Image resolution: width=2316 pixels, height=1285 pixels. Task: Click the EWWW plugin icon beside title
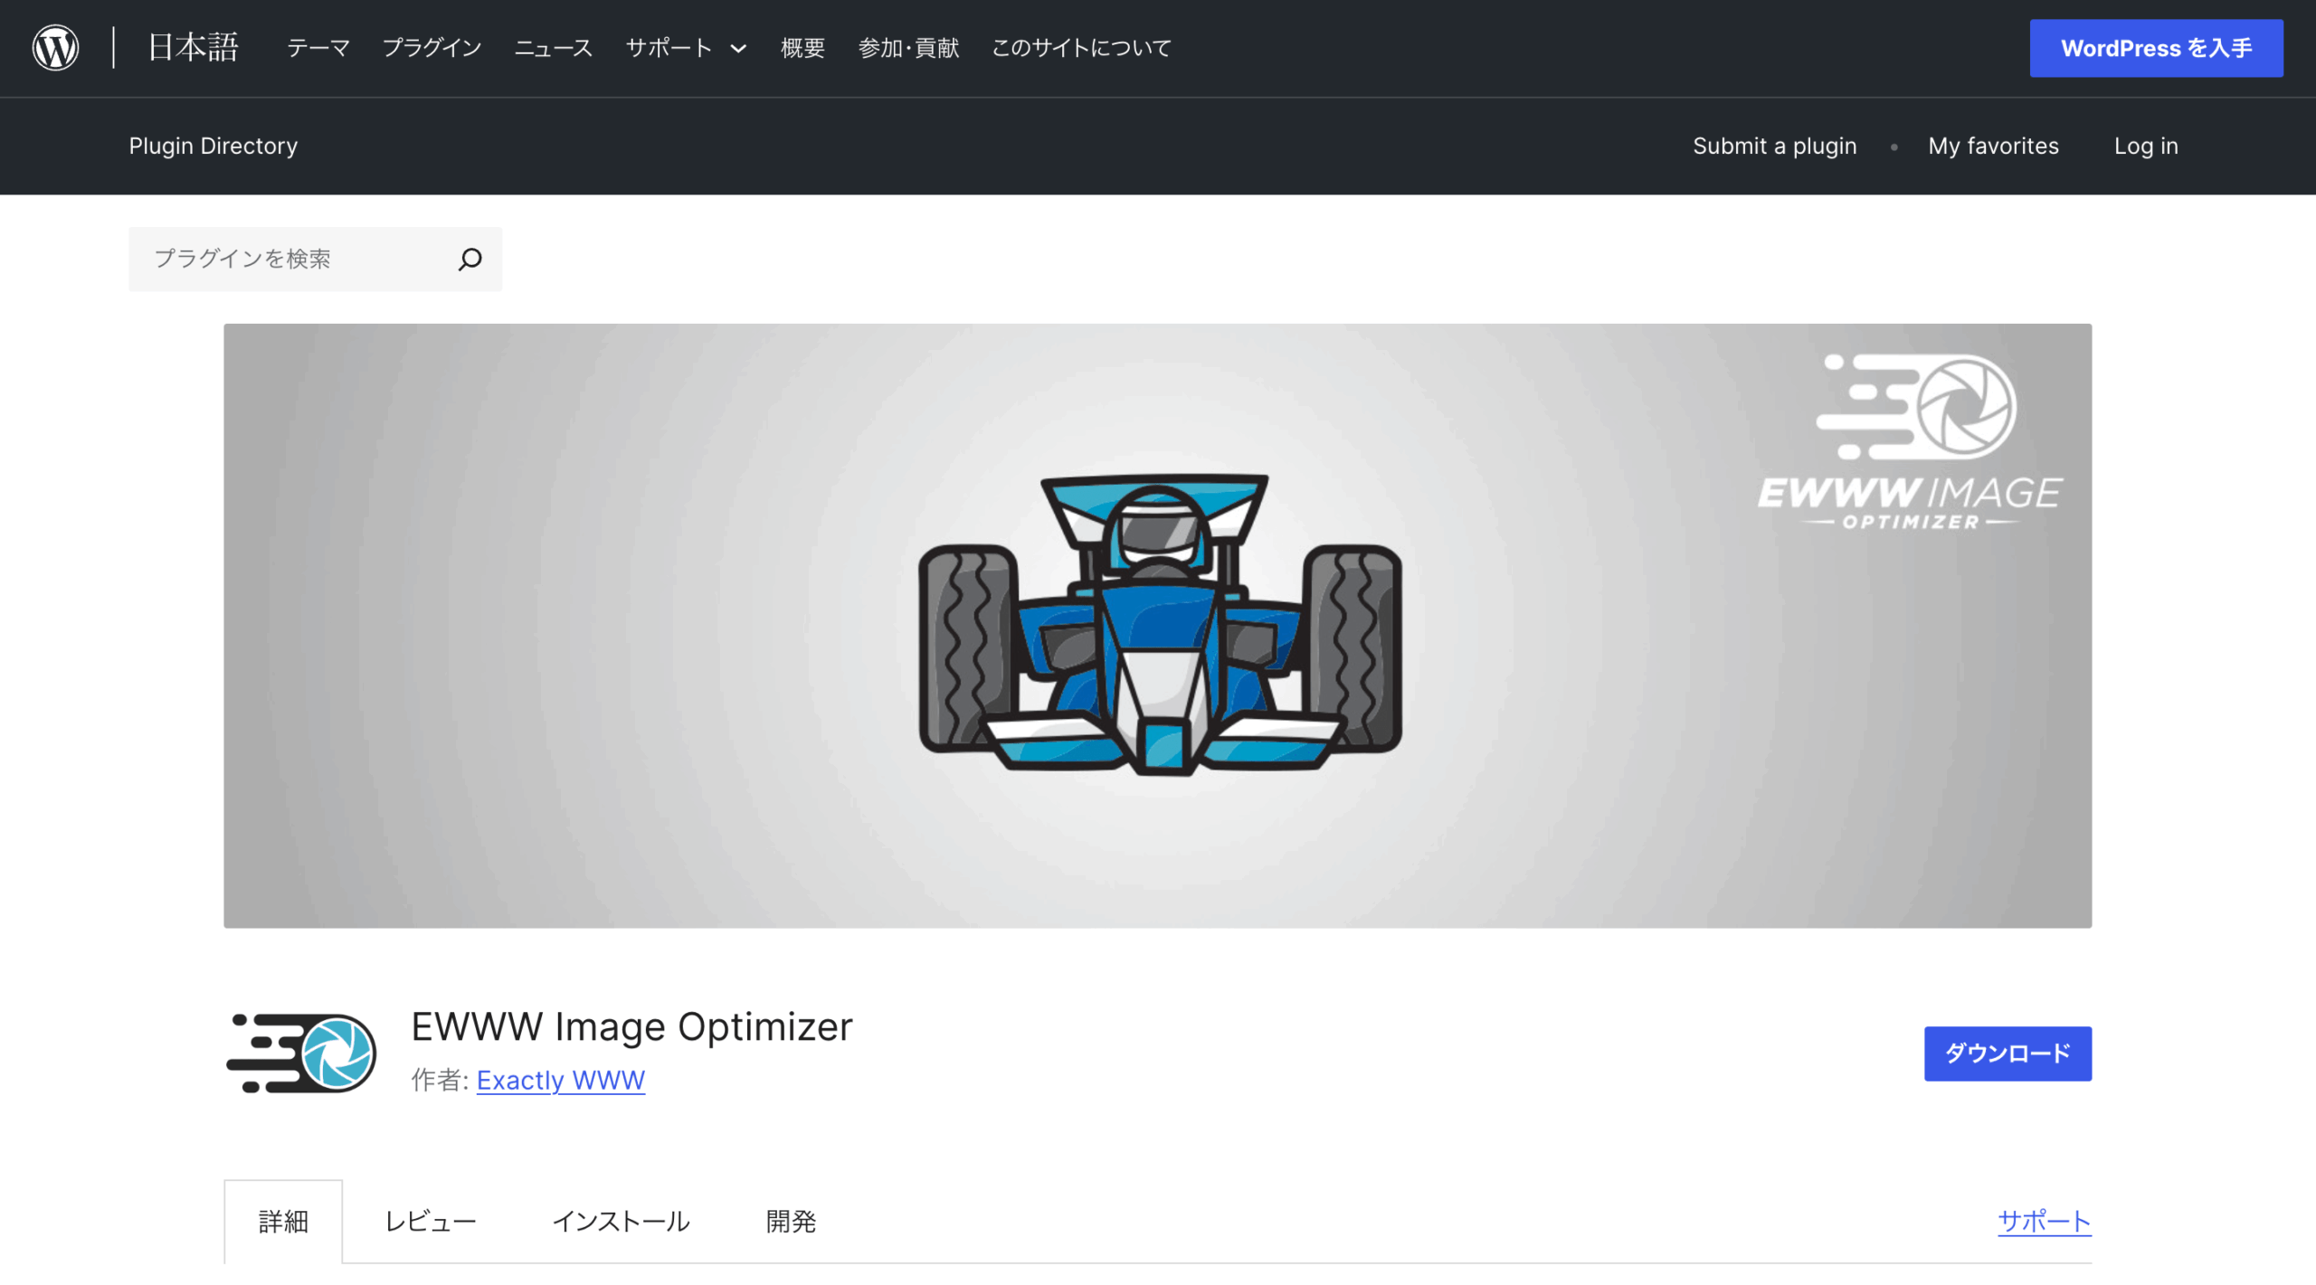click(x=301, y=1053)
